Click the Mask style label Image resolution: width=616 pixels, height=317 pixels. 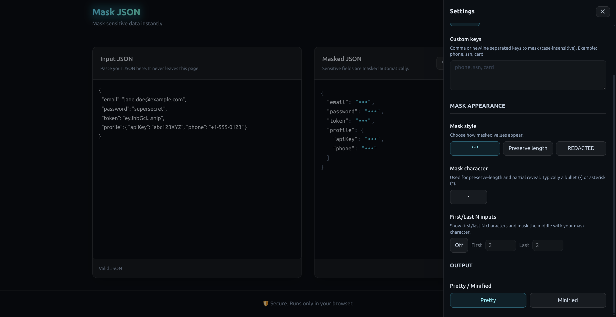[x=463, y=126]
